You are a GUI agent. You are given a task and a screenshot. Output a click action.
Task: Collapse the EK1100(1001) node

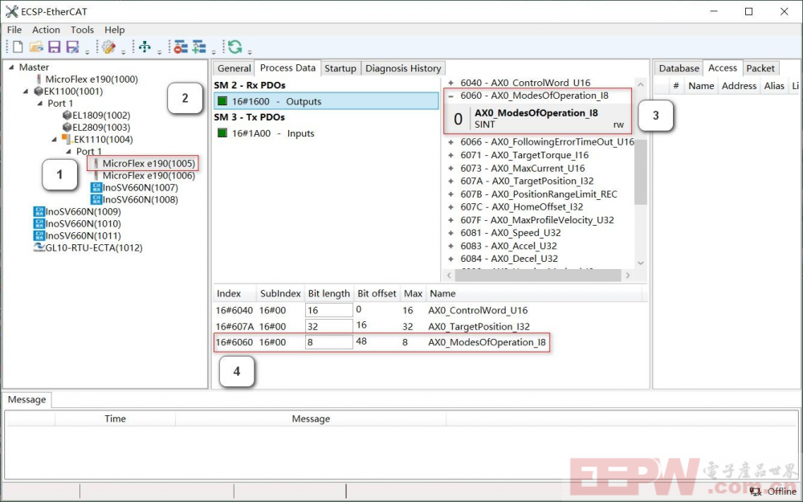coord(26,92)
